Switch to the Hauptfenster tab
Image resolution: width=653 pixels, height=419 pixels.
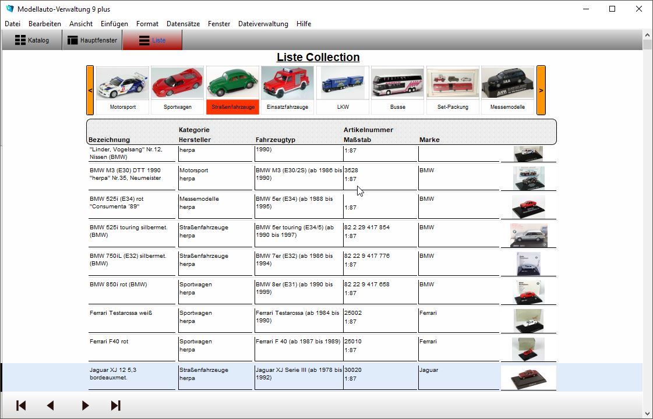pyautogui.click(x=92, y=41)
